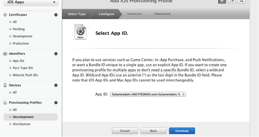Select All under Certificates
Screen dimensions: 259x137
coord(15,22)
